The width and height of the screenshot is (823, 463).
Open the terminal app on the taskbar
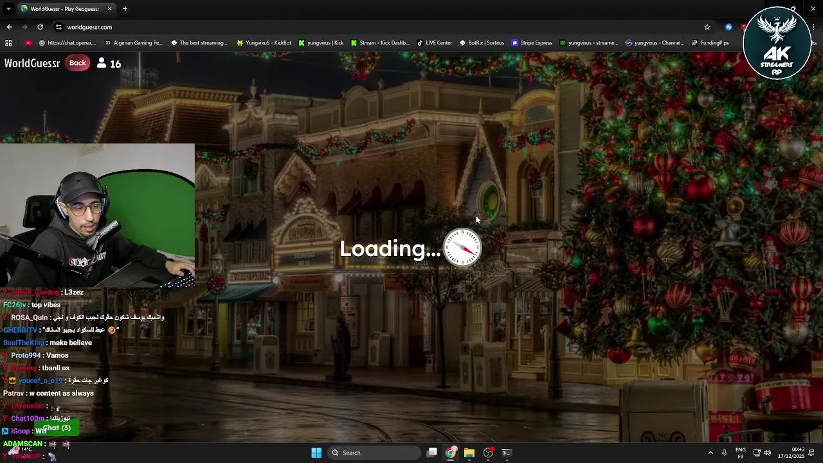point(507,453)
